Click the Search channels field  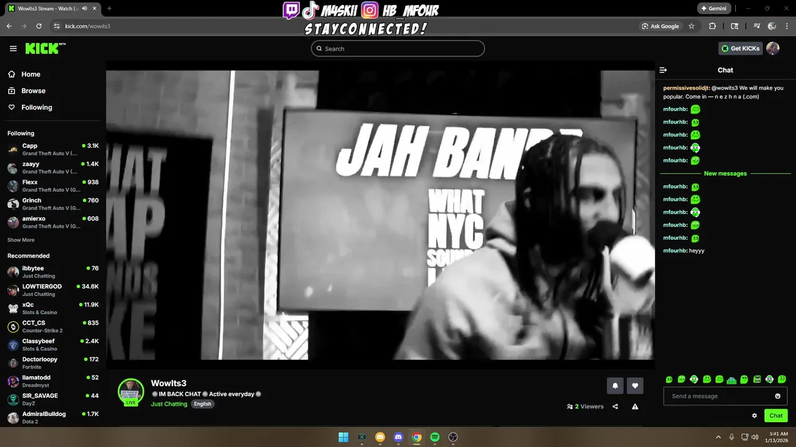[398, 48]
